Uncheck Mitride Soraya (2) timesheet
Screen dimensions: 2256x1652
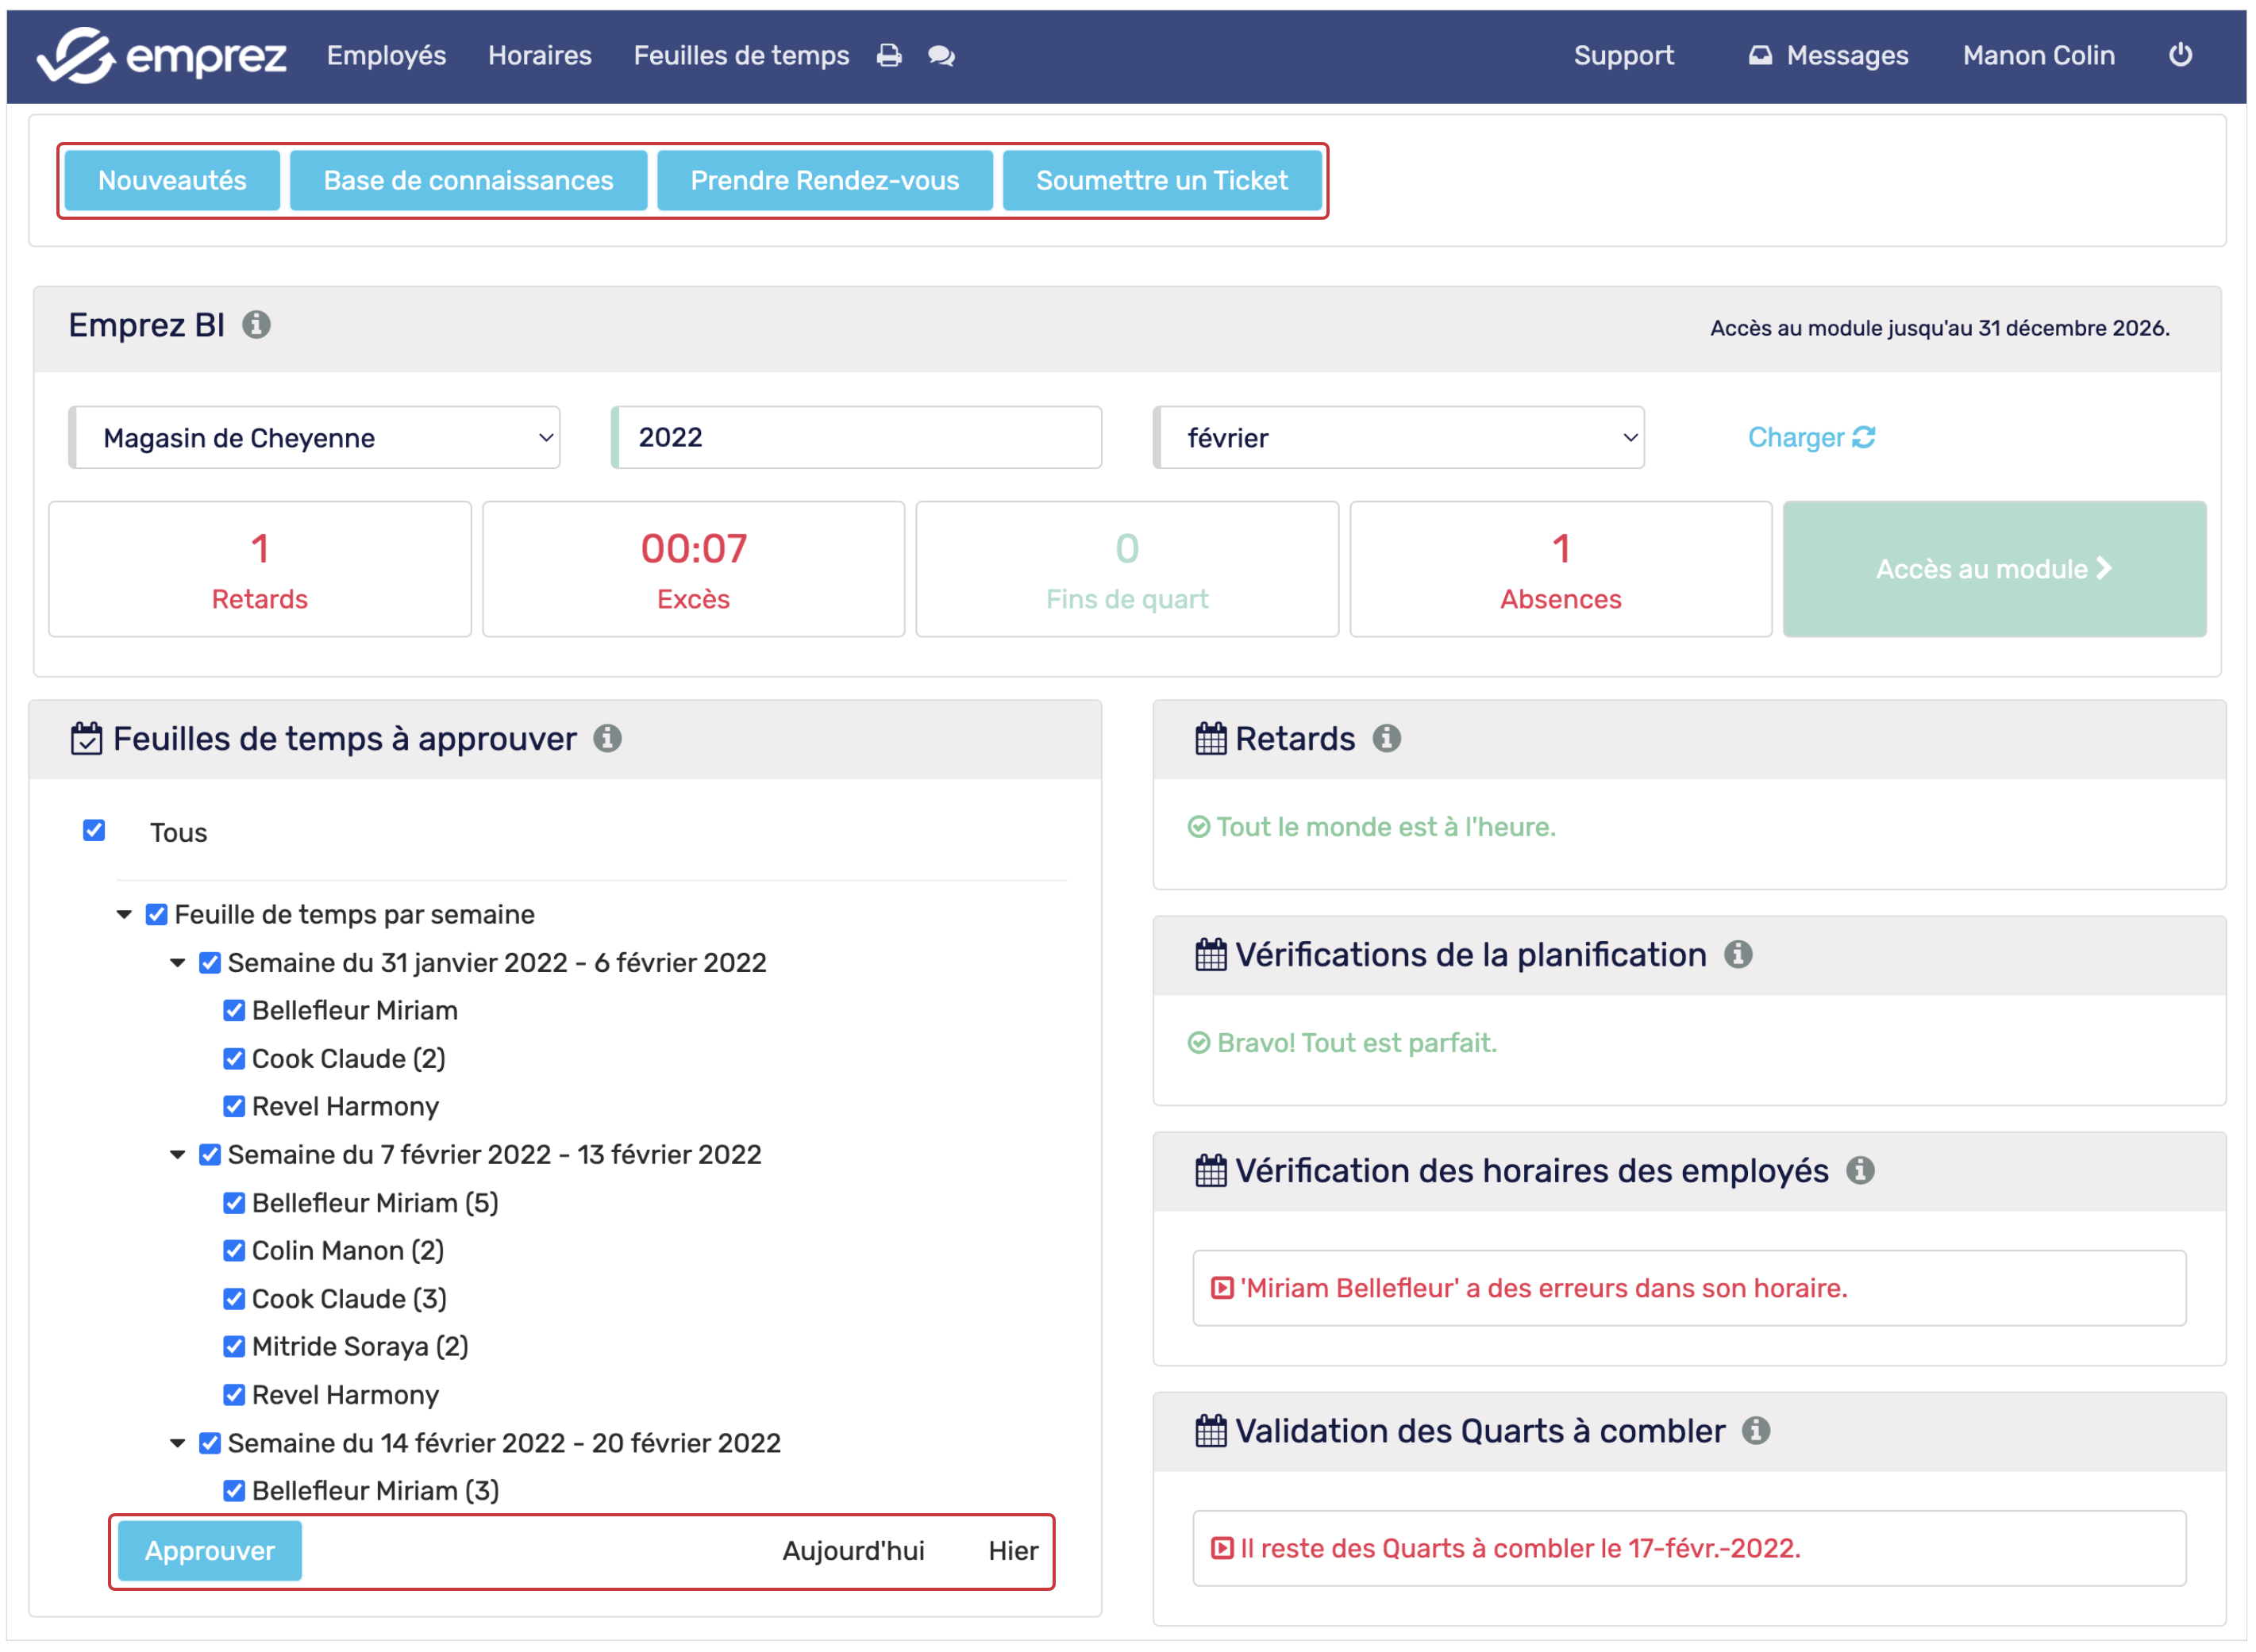(x=234, y=1346)
